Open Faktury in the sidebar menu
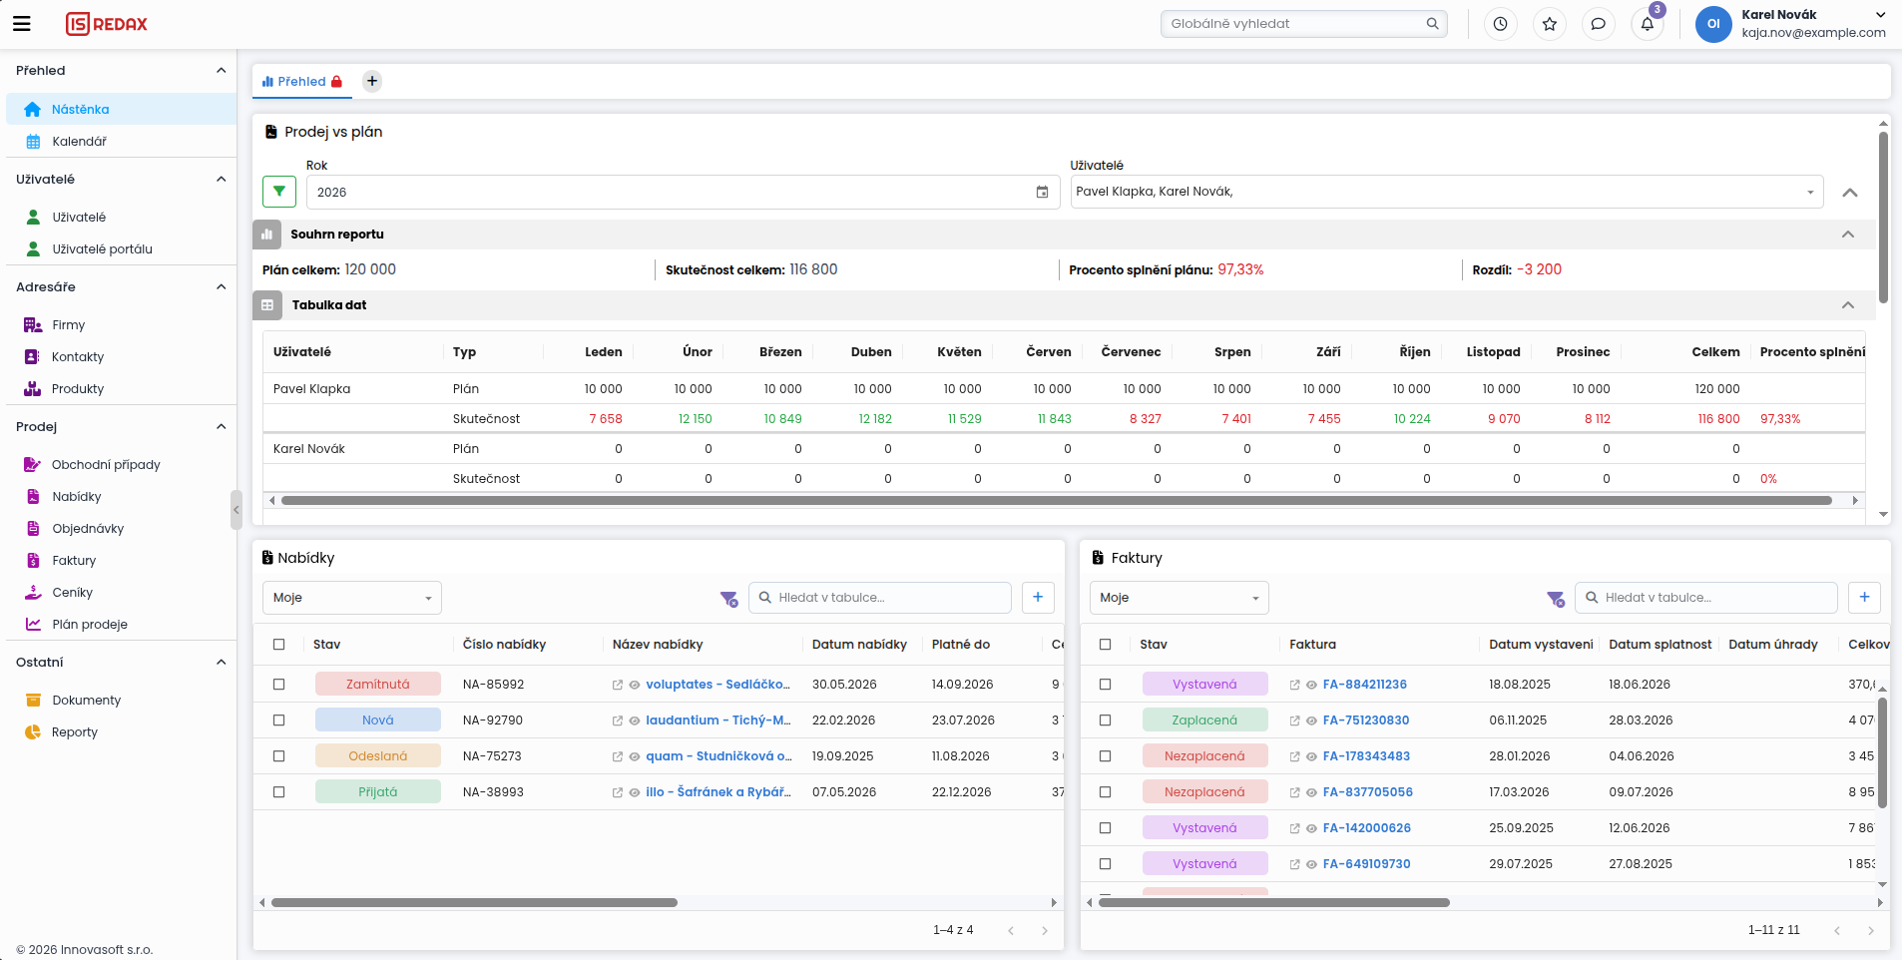 tap(74, 561)
